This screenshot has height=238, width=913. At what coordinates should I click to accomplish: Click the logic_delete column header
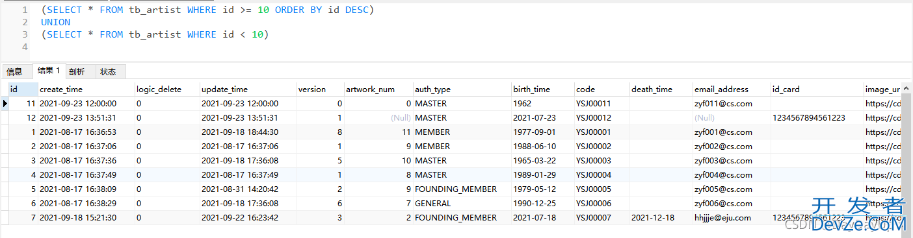click(x=166, y=89)
